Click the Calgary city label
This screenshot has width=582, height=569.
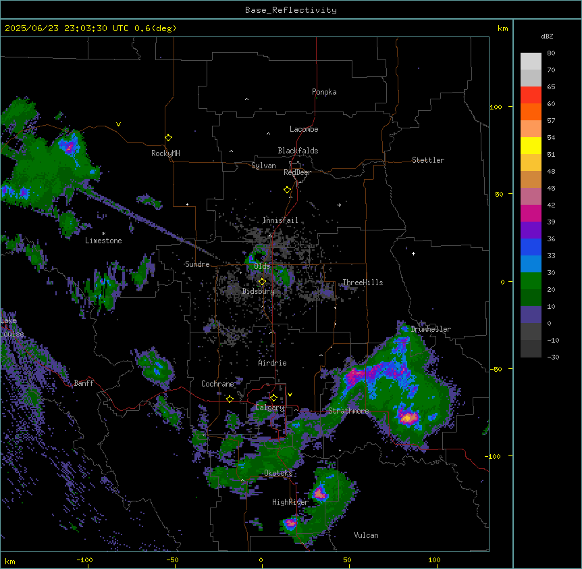pyautogui.click(x=270, y=407)
